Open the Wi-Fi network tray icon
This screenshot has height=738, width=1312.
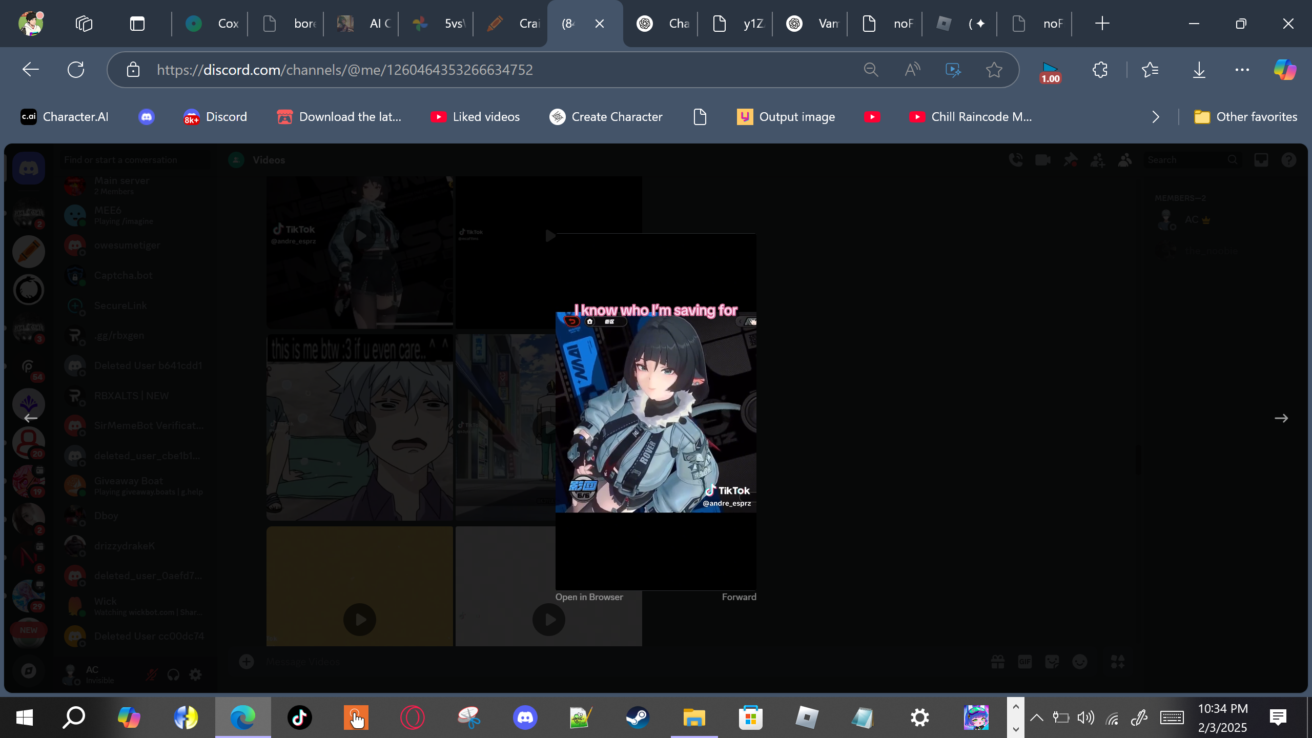[x=1112, y=719]
